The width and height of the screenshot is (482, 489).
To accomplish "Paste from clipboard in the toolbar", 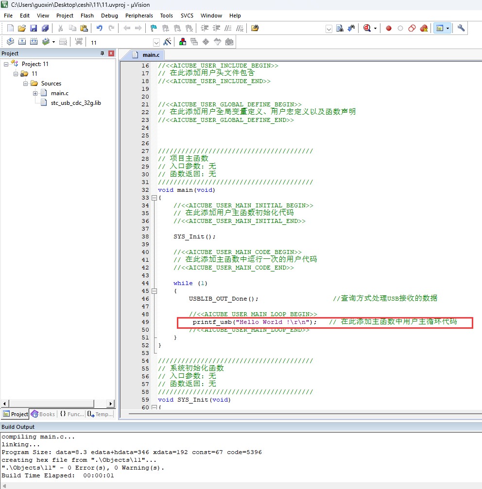I will pos(84,28).
